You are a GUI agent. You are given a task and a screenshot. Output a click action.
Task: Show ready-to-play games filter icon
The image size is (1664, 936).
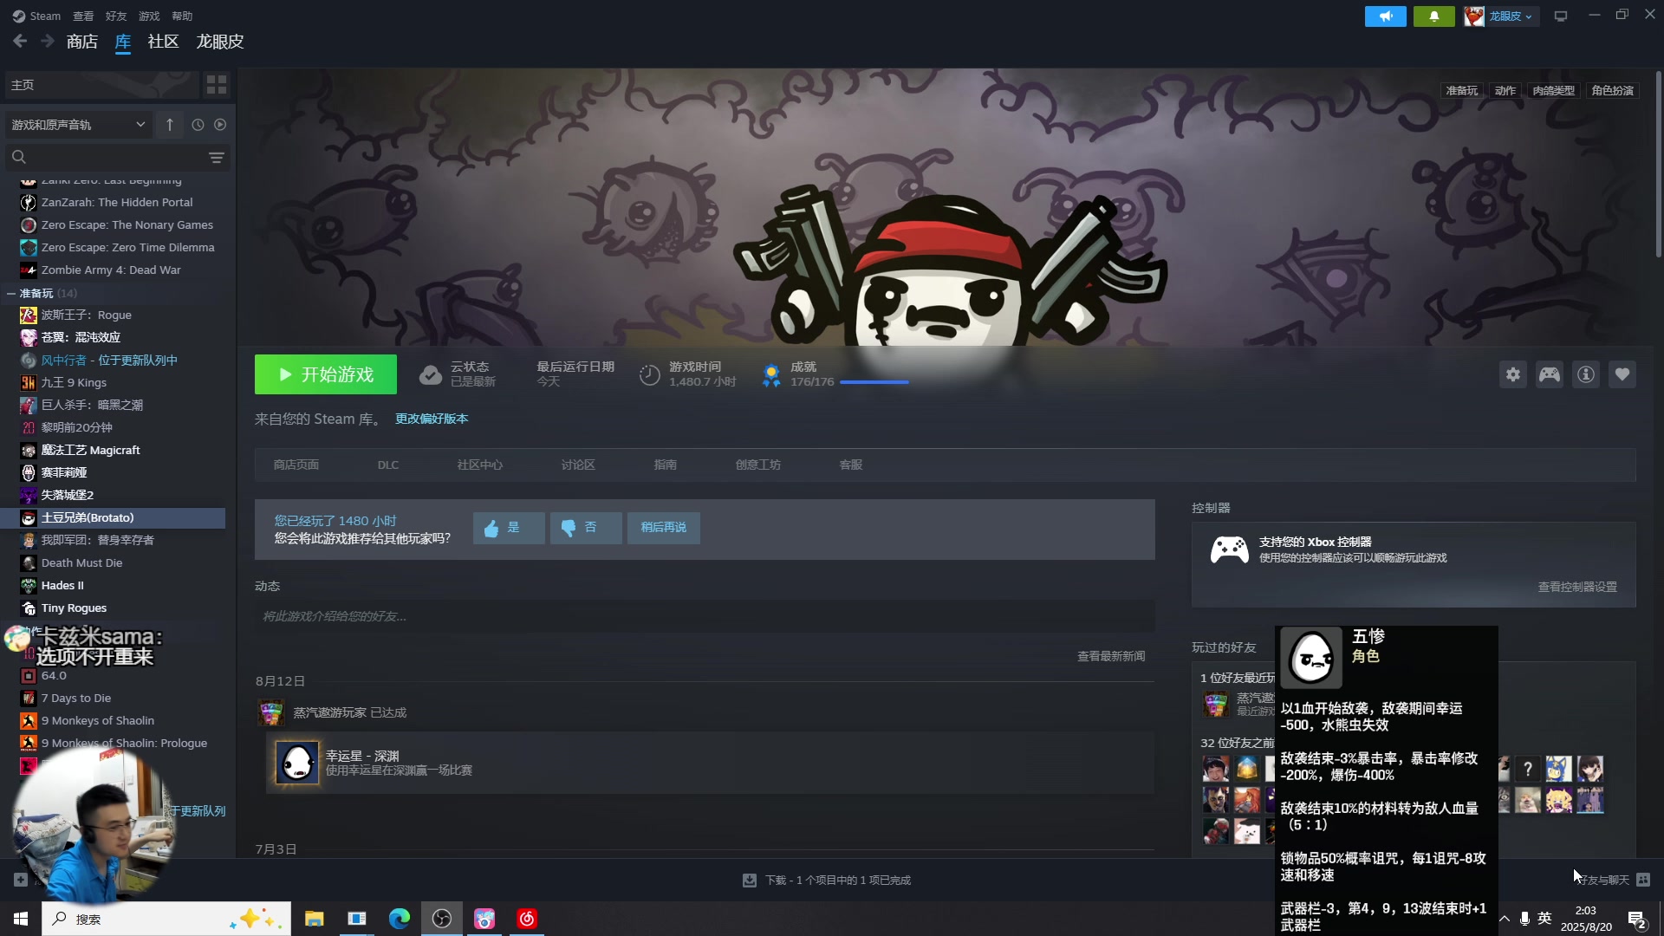220,125
